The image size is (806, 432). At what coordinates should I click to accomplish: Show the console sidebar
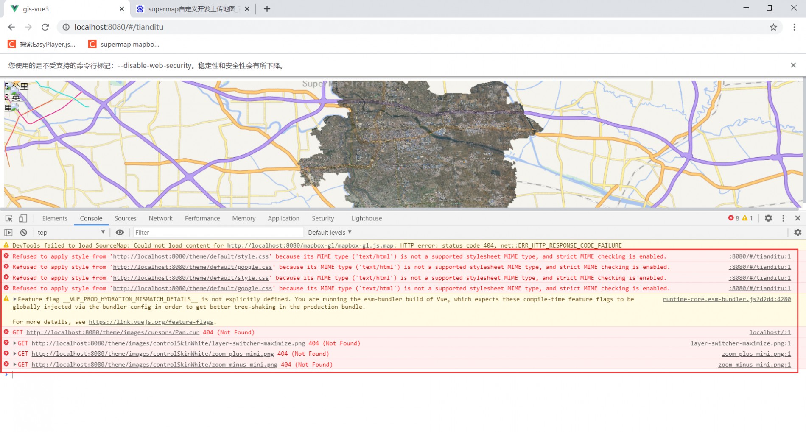click(x=8, y=233)
